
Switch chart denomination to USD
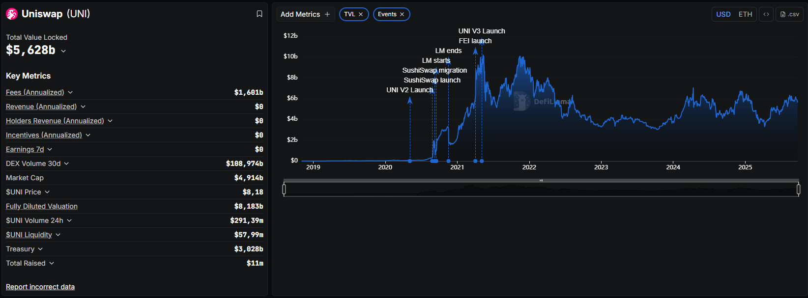coord(723,14)
